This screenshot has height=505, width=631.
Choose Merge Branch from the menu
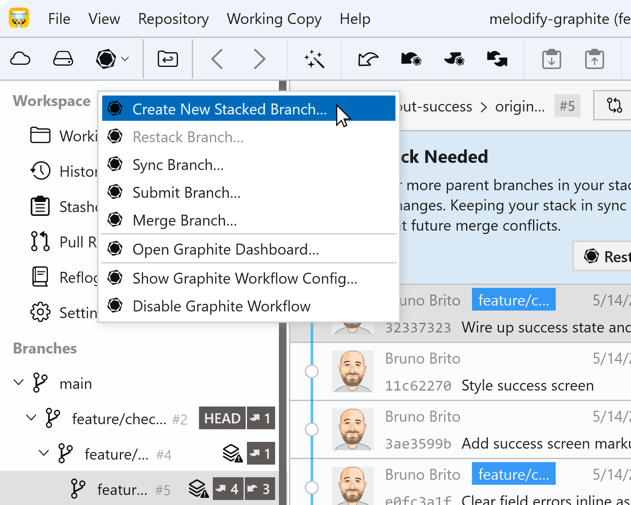(x=249, y=220)
